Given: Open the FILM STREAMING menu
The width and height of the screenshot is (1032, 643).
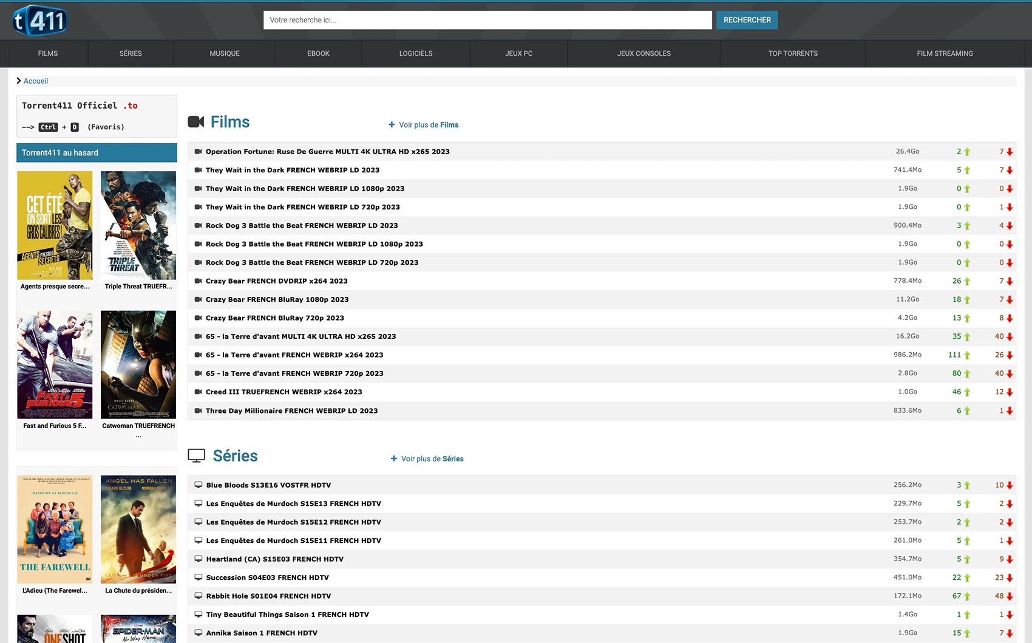Looking at the screenshot, I should [945, 53].
